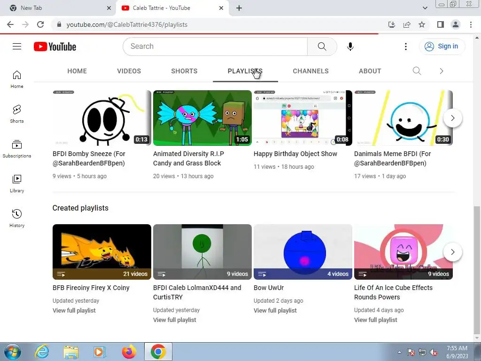Close the New Tab browser tab
This screenshot has width=481, height=361.
click(109, 8)
